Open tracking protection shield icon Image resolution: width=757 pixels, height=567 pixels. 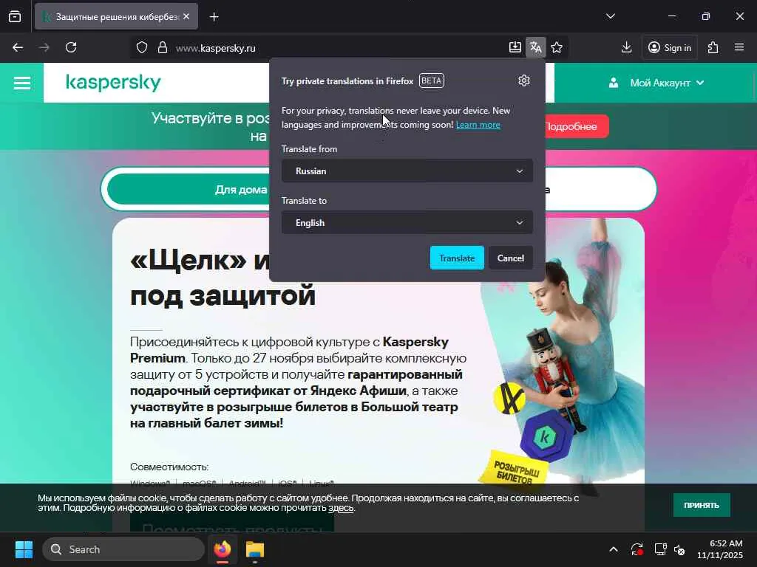(141, 48)
